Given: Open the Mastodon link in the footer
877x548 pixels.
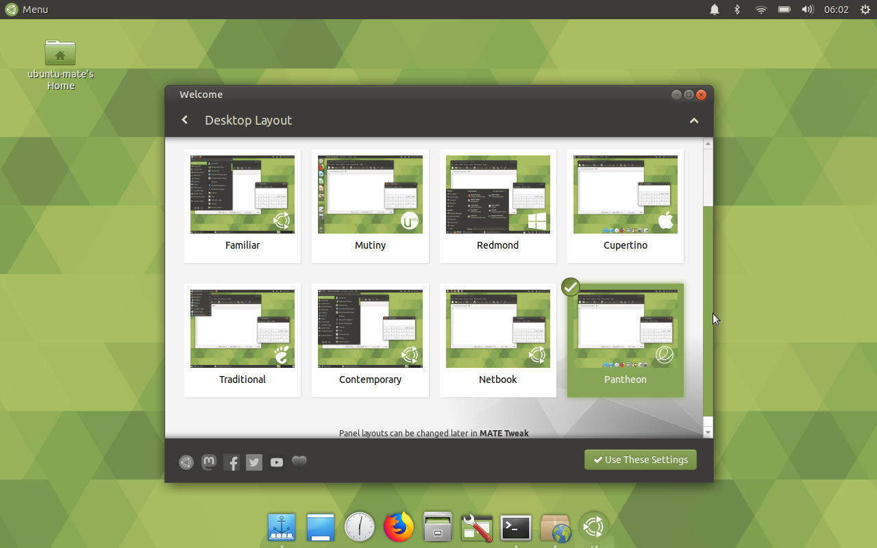Looking at the screenshot, I should pyautogui.click(x=209, y=462).
